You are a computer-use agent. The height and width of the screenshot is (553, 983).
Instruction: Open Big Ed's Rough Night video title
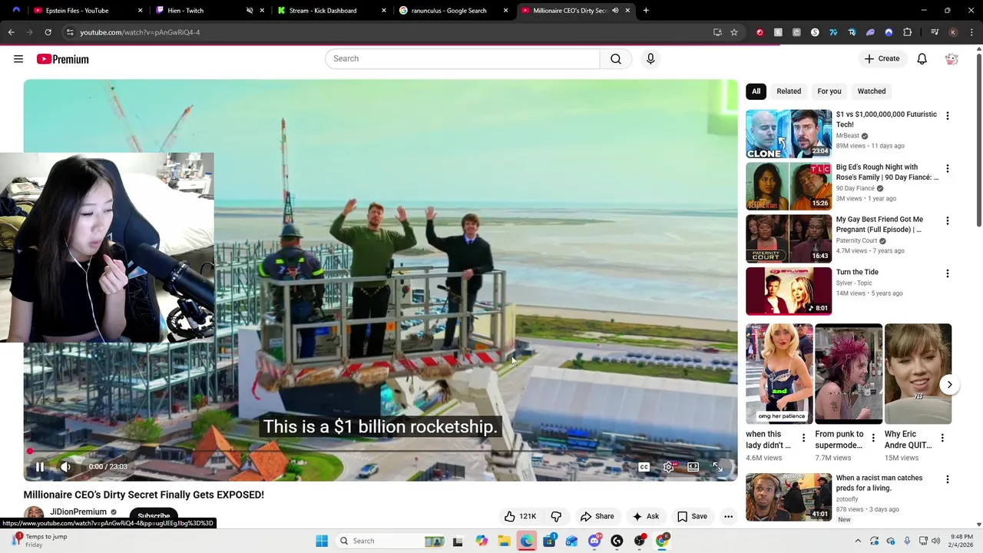887,172
